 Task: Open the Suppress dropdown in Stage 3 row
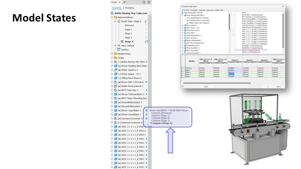coord(241,74)
